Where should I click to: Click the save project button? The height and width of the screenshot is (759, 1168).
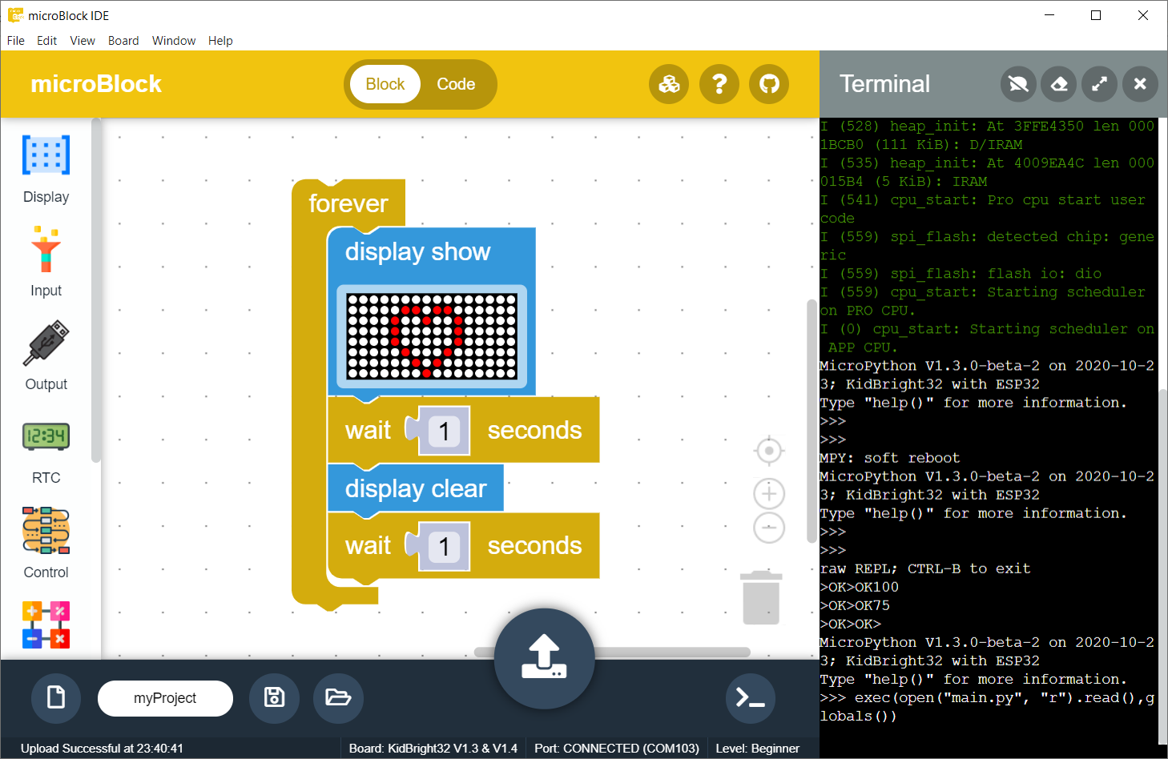coord(274,698)
